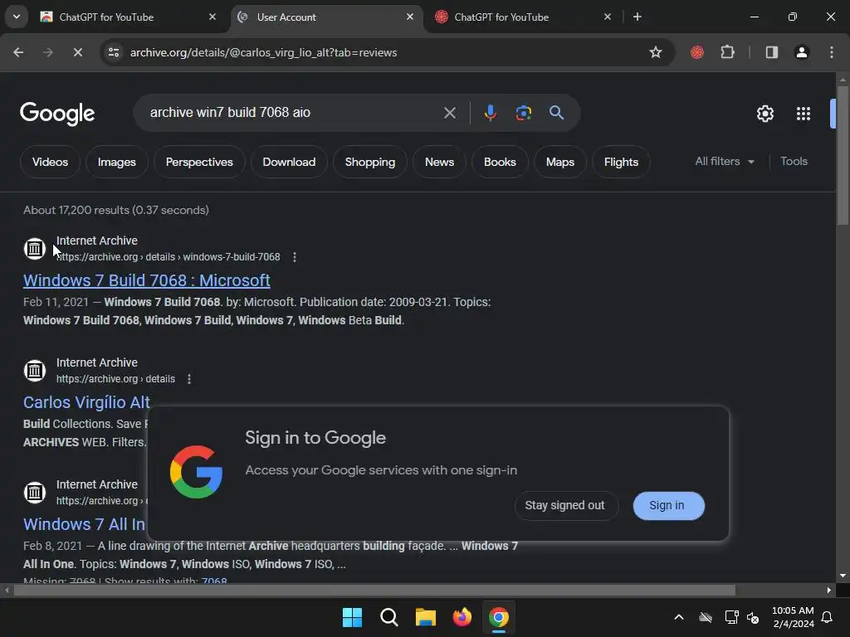Bookmark this page with the star icon
The height and width of the screenshot is (637, 850).
pyautogui.click(x=656, y=52)
